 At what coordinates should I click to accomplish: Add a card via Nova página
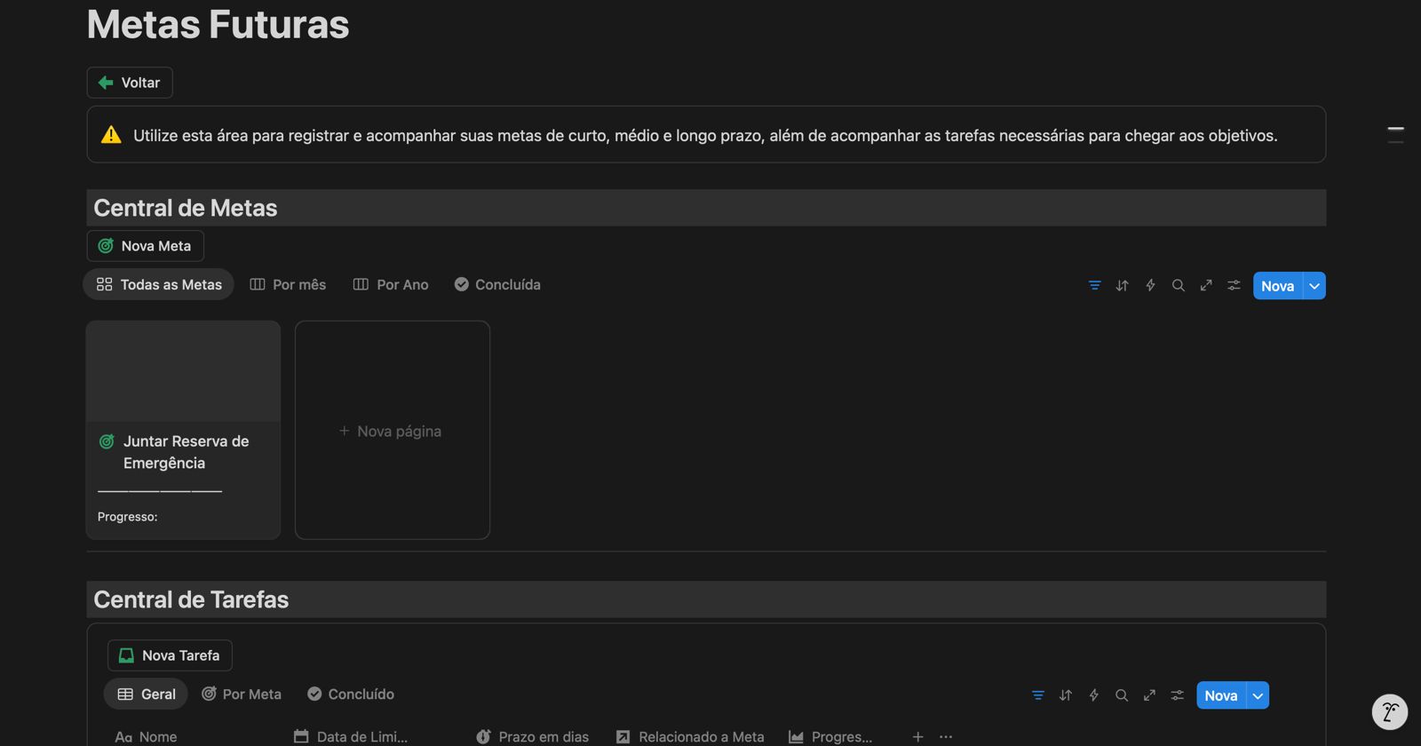point(393,430)
